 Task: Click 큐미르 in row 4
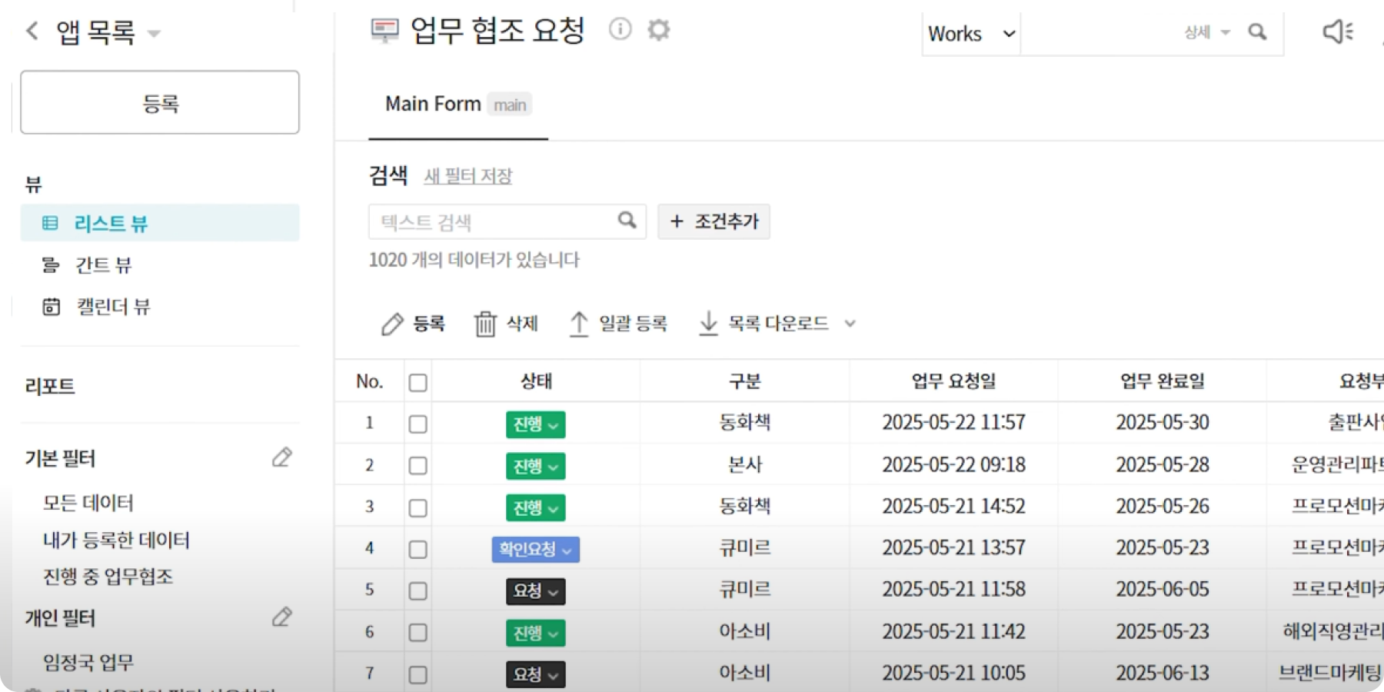744,547
